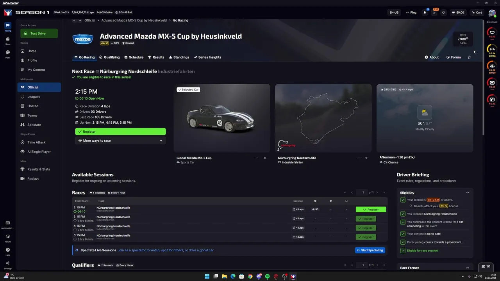Open the user helmet avatar menu
The height and width of the screenshot is (281, 500).
pos(492,13)
